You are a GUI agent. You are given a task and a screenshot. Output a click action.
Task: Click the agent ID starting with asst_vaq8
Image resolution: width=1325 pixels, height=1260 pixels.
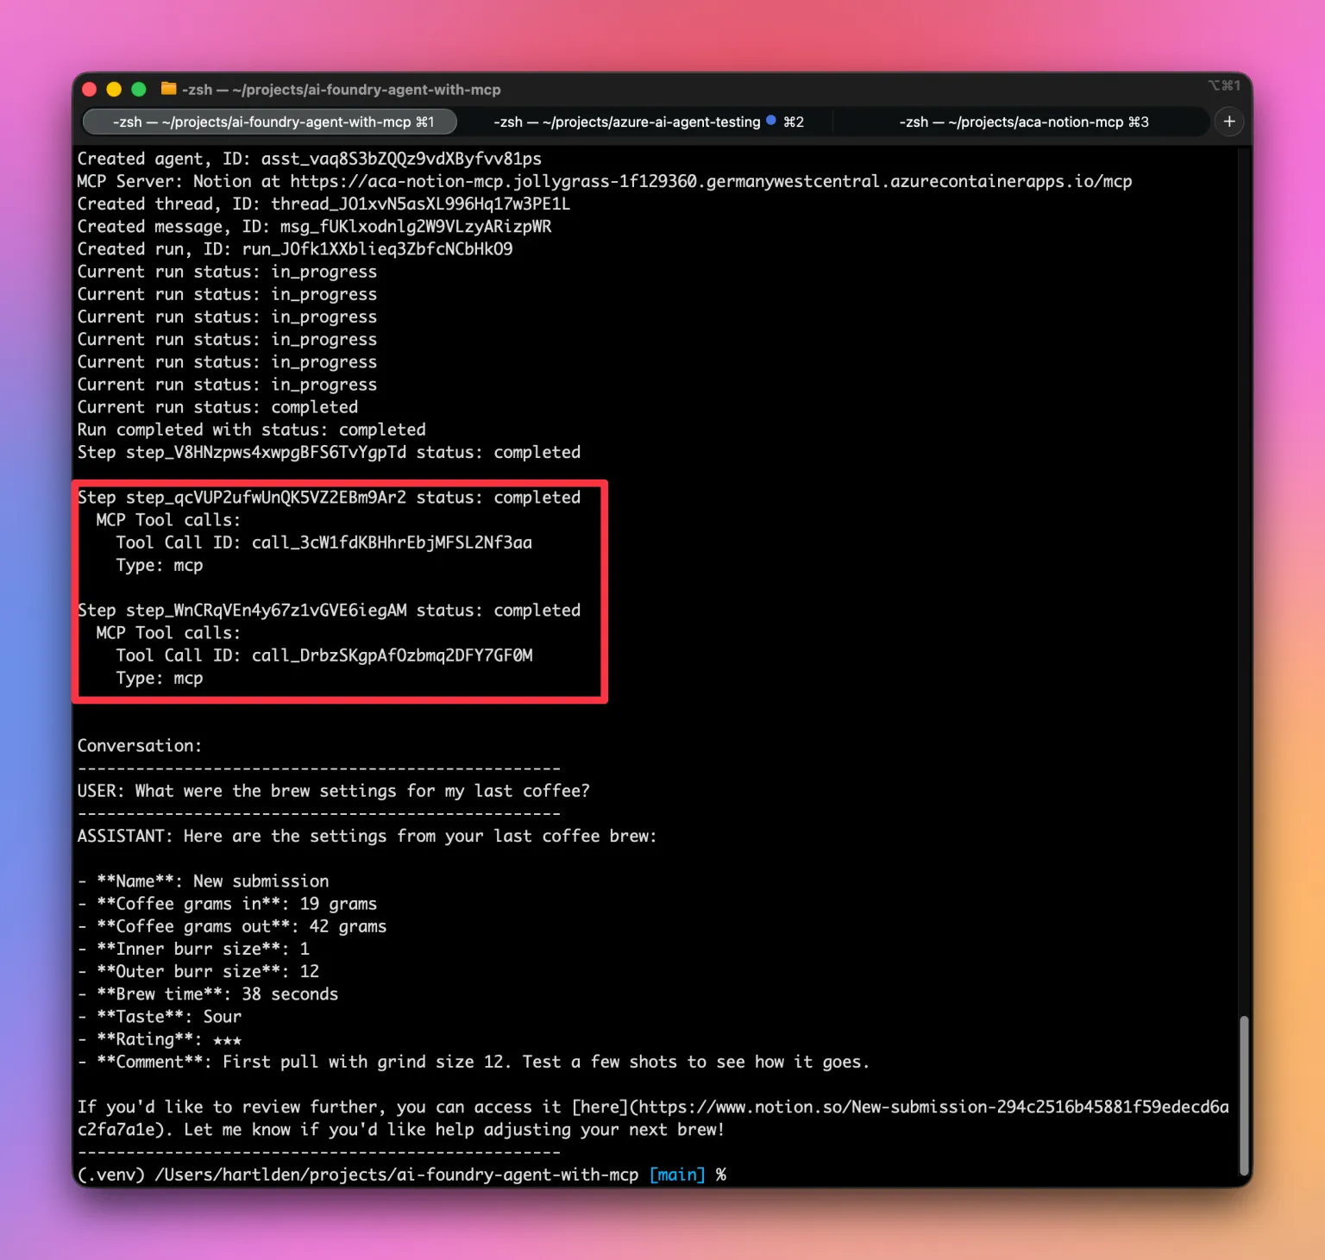[x=400, y=159]
